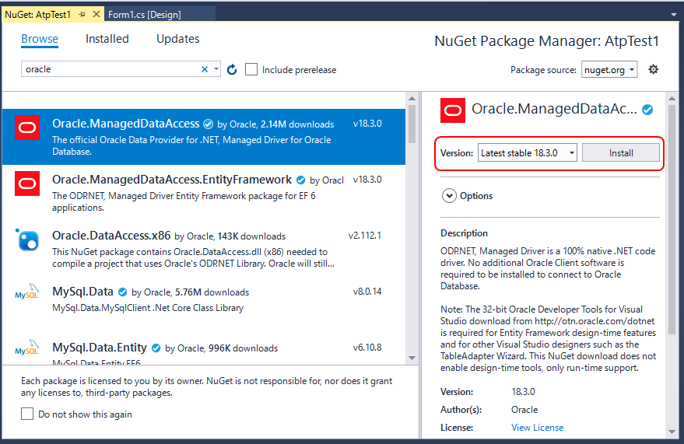Click details pane scrollbar up arrow
The image size is (684, 444).
point(672,99)
